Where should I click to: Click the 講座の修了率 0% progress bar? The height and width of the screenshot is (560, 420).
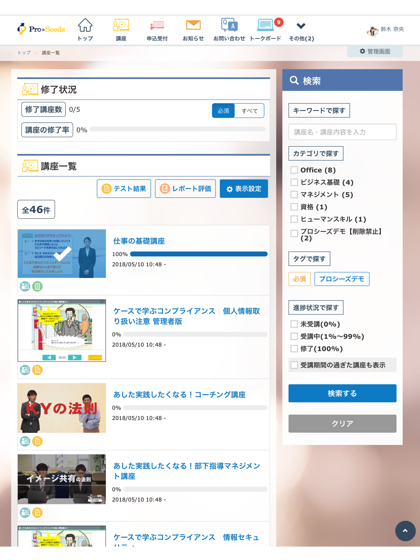pyautogui.click(x=178, y=129)
